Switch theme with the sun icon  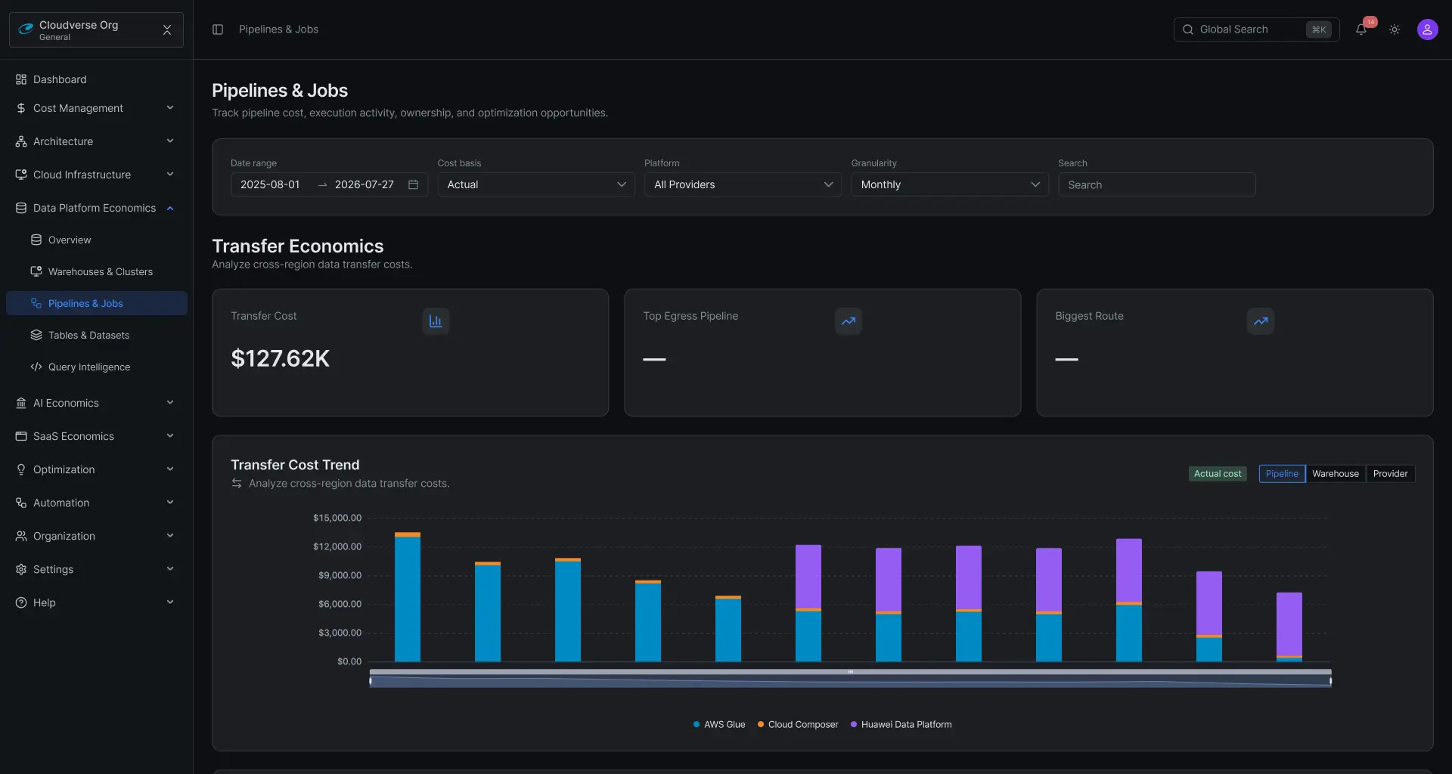coord(1395,29)
